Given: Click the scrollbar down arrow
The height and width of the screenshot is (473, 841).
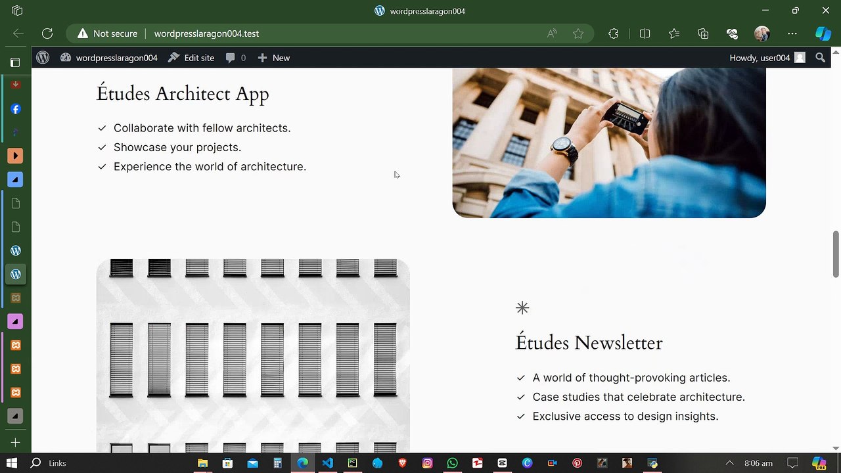Looking at the screenshot, I should (836, 448).
